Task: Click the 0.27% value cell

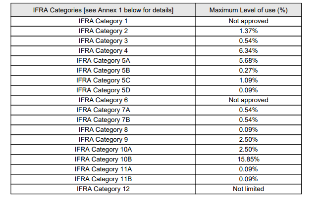Action: pos(248,71)
